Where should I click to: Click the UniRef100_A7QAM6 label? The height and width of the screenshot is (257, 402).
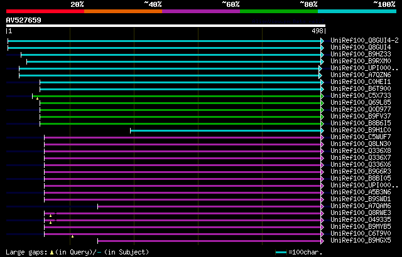tap(361, 206)
